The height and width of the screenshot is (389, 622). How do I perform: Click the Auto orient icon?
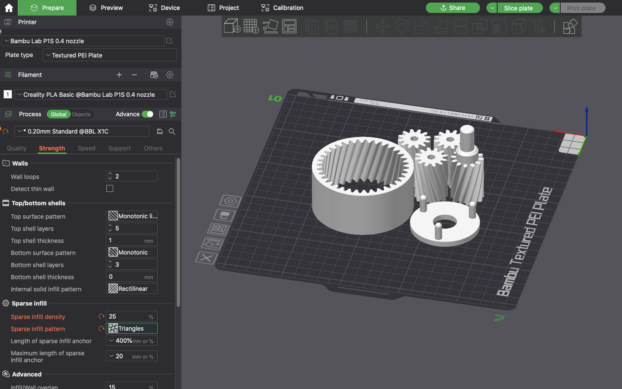tap(270, 26)
